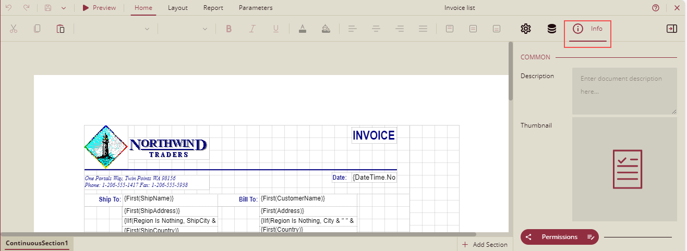Toggle underline formatting

click(x=276, y=29)
